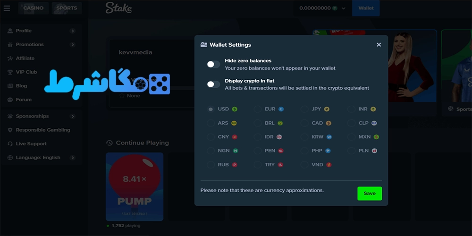Click the TRY lira coin icon
This screenshot has width=472, height=236.
[x=280, y=165]
